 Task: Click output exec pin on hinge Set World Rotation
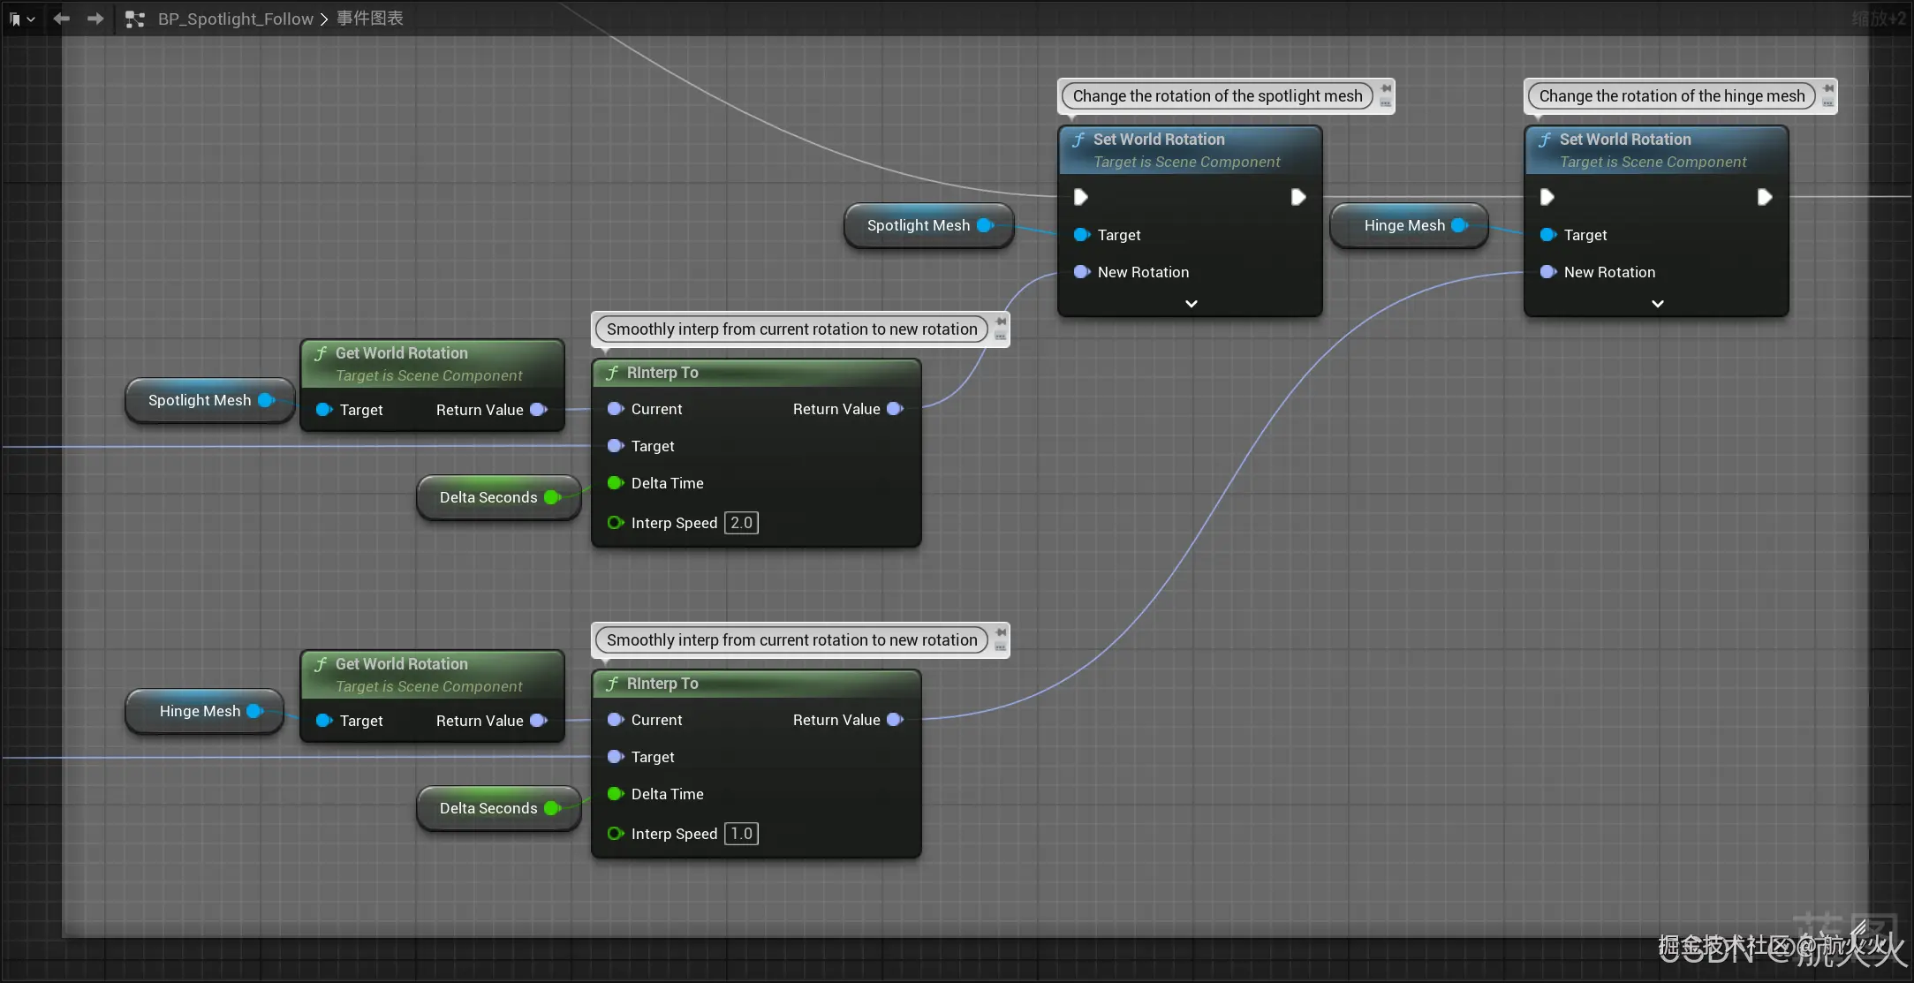tap(1764, 197)
